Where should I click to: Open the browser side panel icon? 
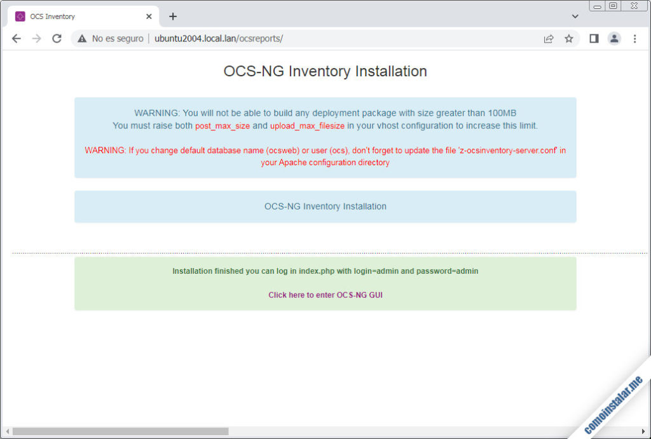tap(594, 38)
